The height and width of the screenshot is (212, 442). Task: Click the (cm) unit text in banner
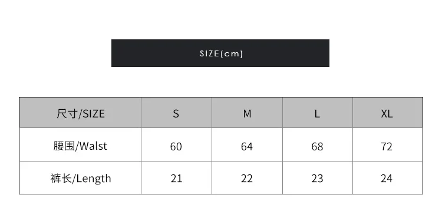232,53
